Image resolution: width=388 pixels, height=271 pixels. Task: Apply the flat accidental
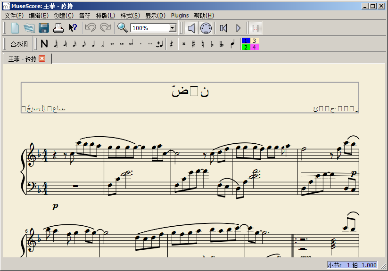point(212,44)
